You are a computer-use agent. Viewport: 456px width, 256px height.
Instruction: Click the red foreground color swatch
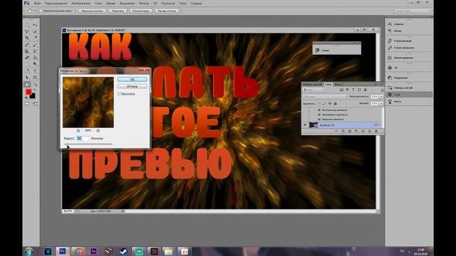click(28, 92)
